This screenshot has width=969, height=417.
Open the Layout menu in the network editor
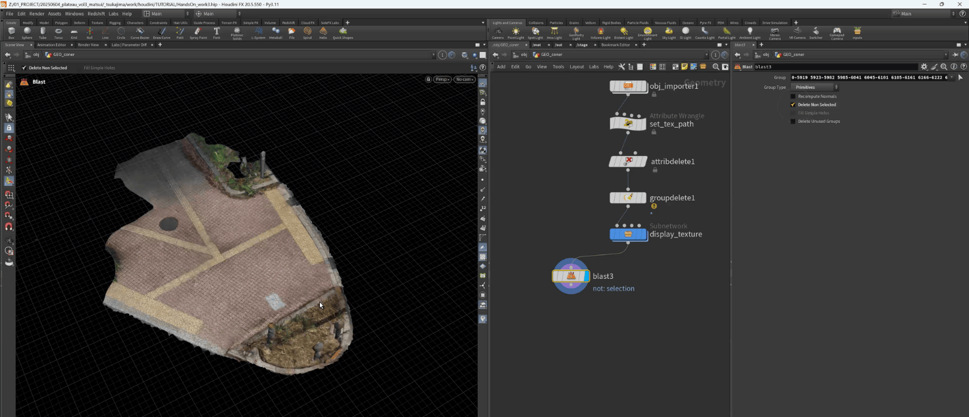coord(577,66)
